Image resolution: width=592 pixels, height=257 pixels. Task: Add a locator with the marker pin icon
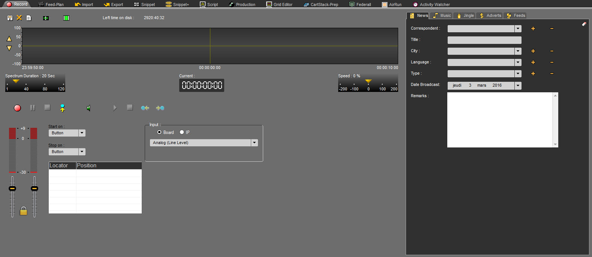point(62,108)
